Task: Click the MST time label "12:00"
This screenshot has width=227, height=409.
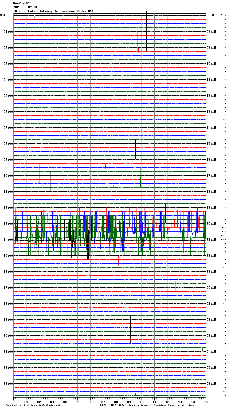Action: pyautogui.click(x=8, y=208)
